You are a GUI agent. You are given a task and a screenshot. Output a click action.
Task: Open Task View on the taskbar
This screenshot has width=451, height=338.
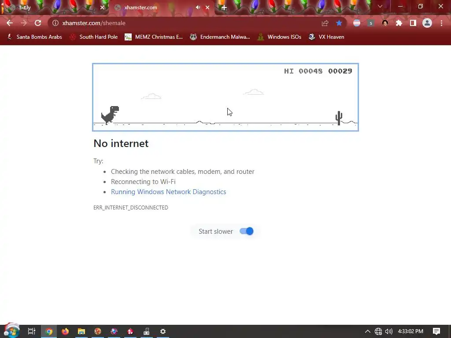(x=31, y=331)
